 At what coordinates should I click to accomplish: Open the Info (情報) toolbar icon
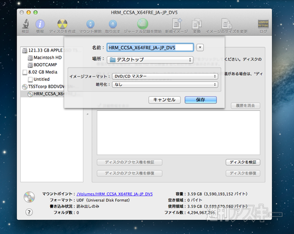(x=40, y=24)
